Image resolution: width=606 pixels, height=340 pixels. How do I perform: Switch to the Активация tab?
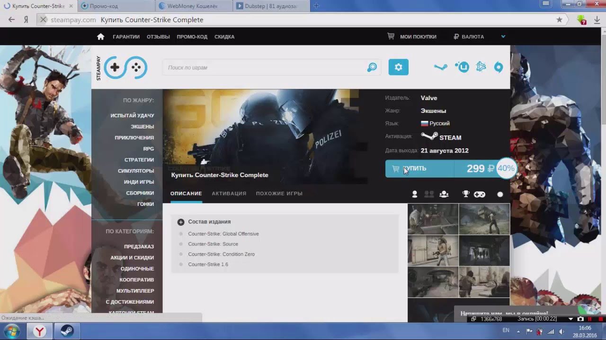pyautogui.click(x=229, y=194)
